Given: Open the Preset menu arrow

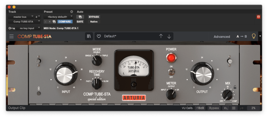Looking at the screenshot, I should click(72, 12).
